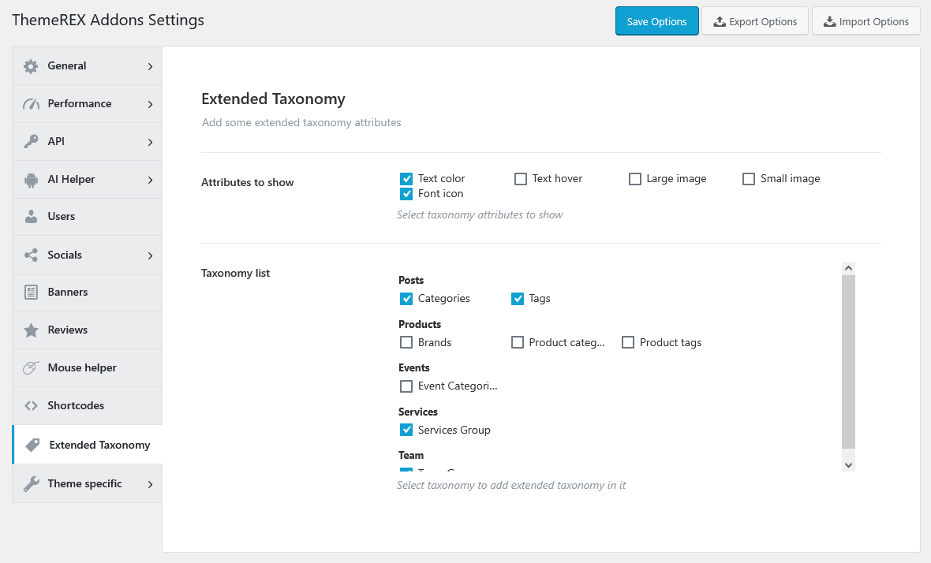The width and height of the screenshot is (931, 563).
Task: Check the Event Categories checkbox
Action: (x=406, y=386)
